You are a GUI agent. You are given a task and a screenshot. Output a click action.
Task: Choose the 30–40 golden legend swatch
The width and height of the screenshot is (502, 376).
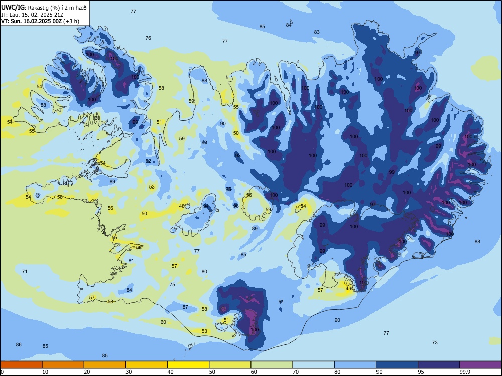pyautogui.click(x=147, y=365)
